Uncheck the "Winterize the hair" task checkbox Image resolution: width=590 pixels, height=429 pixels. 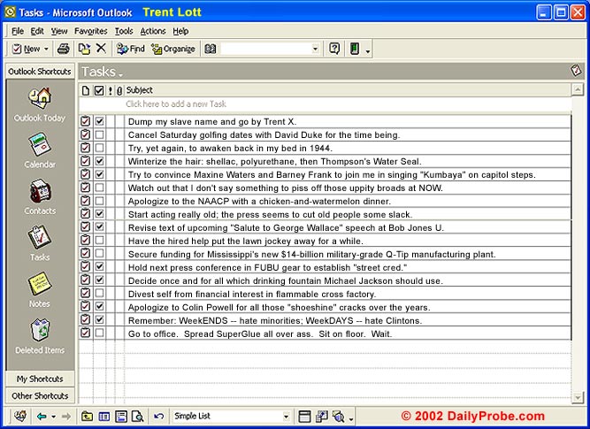click(x=100, y=162)
